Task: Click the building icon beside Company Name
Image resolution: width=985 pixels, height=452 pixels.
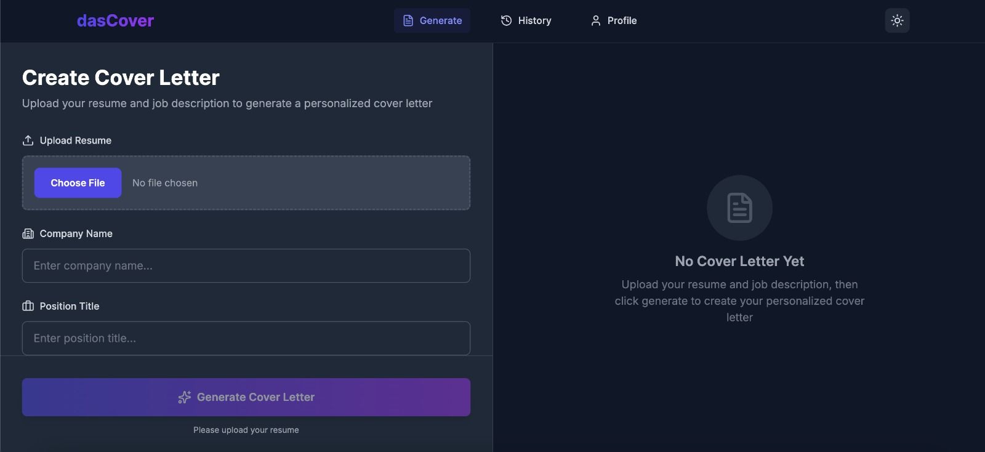Action: tap(28, 233)
